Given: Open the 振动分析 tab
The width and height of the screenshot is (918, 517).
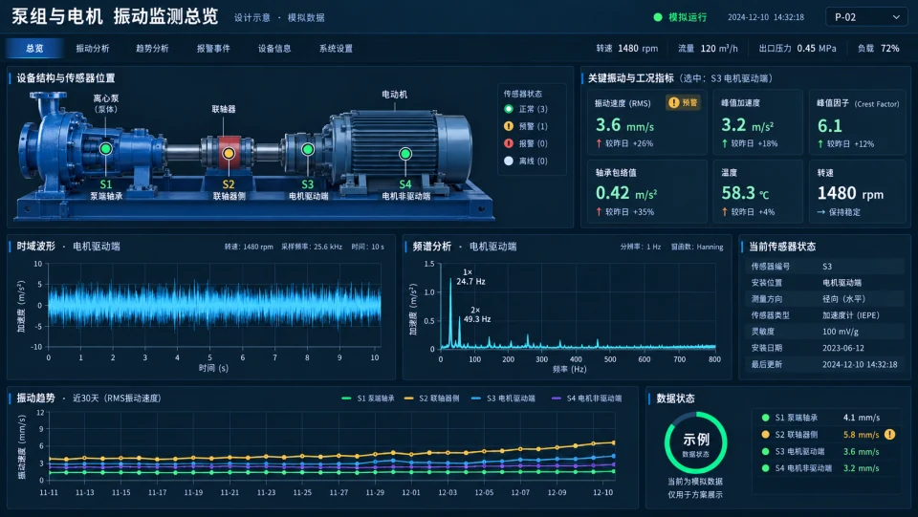Looking at the screenshot, I should click(93, 49).
